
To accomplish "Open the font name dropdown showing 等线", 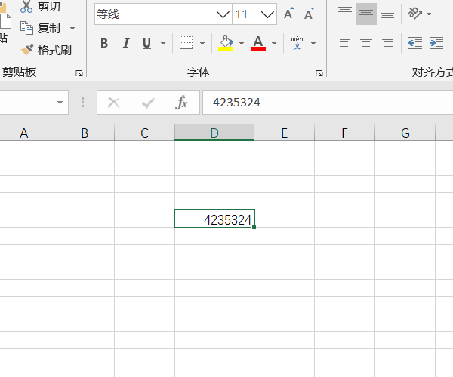I will click(223, 14).
